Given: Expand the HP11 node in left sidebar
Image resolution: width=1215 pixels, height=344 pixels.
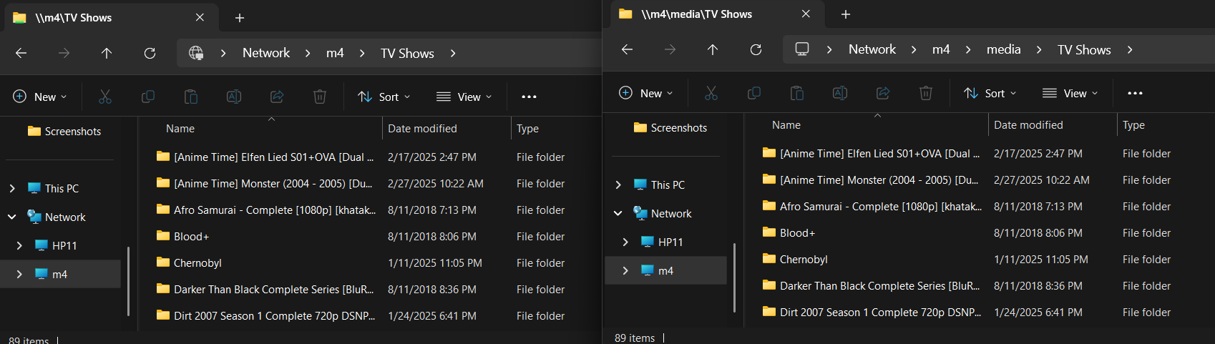Looking at the screenshot, I should point(19,245).
